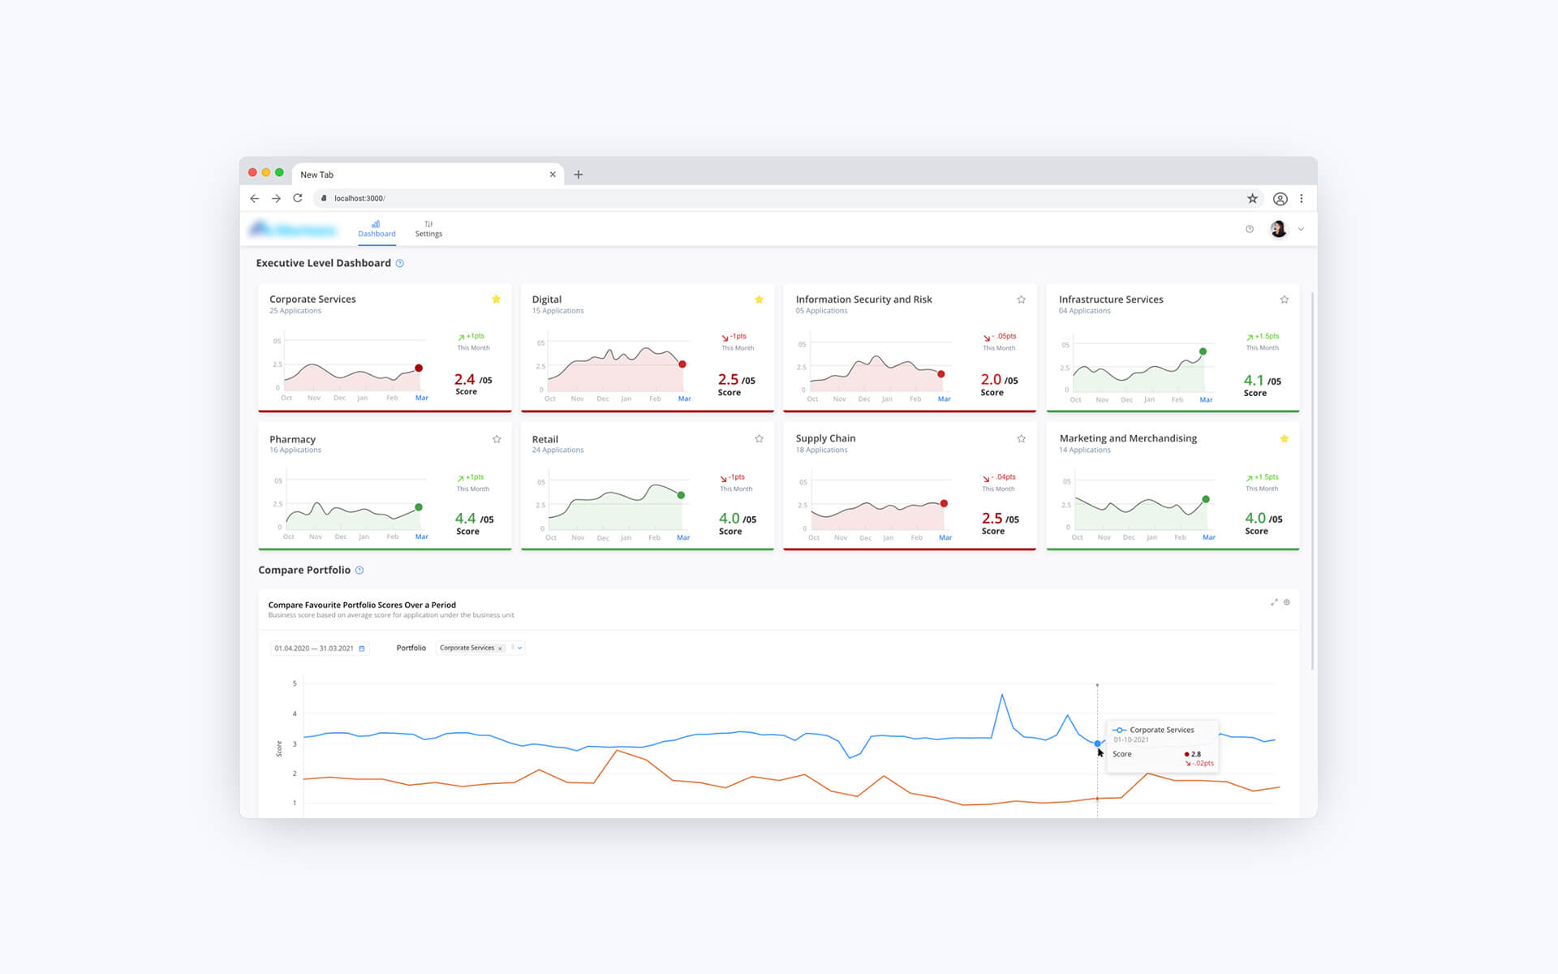Open the Portfolio selection dropdown arrow
The image size is (1558, 974).
tap(519, 648)
